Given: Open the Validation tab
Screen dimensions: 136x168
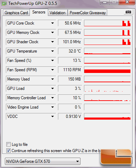Looking at the screenshot, I should [x=58, y=13].
